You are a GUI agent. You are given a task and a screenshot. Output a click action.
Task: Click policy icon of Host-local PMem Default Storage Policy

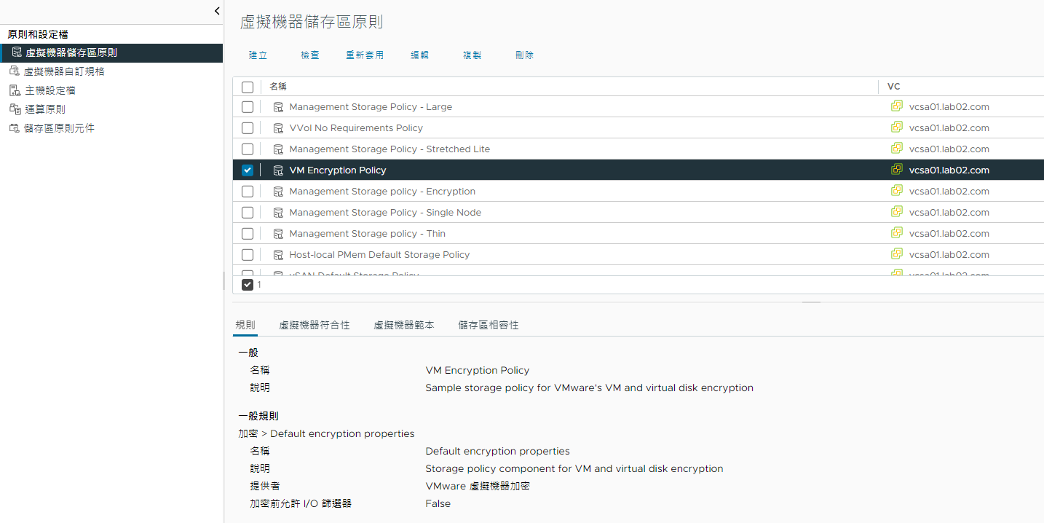(278, 255)
